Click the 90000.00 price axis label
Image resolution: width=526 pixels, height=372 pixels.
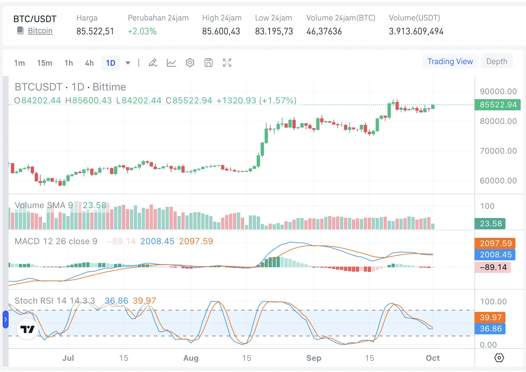498,92
